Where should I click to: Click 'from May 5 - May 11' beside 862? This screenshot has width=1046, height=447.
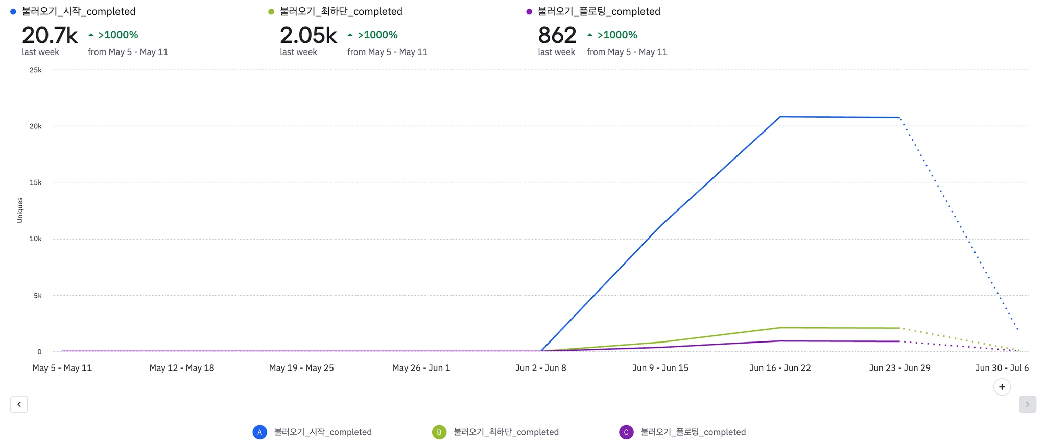pos(627,52)
